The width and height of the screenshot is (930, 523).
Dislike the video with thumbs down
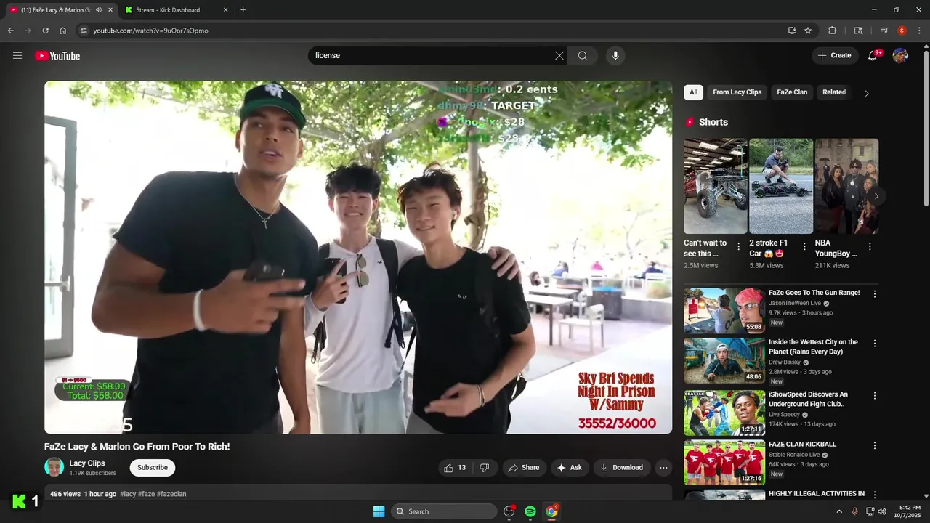pyautogui.click(x=485, y=468)
